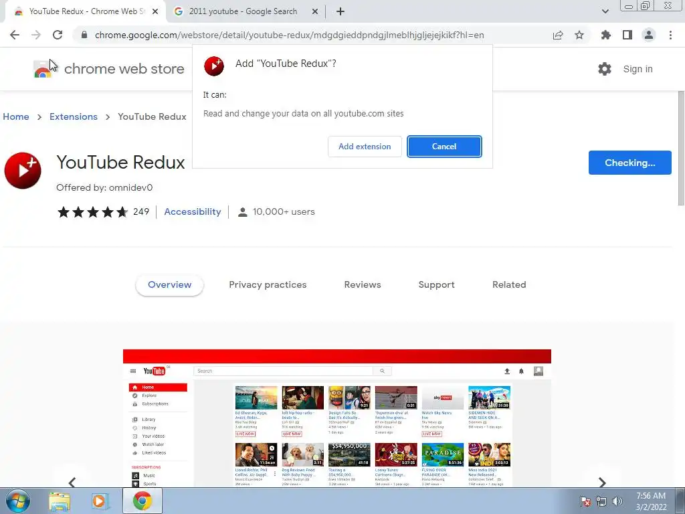
Task: Click the Checking... button
Action: [x=630, y=163]
